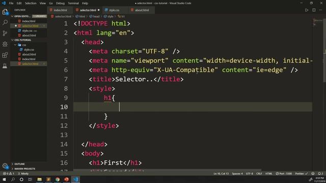Open the File menu
The width and height of the screenshot is (326, 183).
(x=11, y=3)
